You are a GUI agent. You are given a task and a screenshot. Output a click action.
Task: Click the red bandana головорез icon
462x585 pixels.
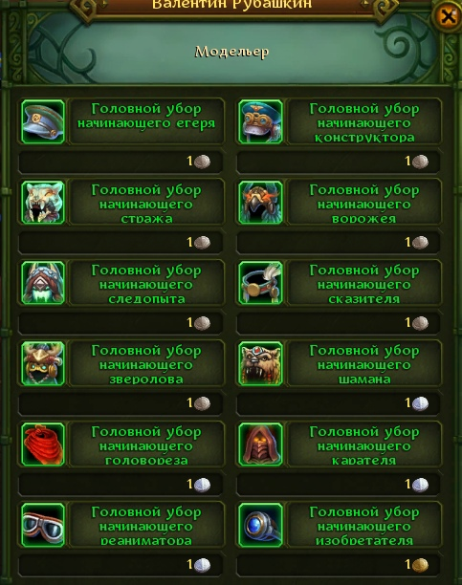coord(43,444)
